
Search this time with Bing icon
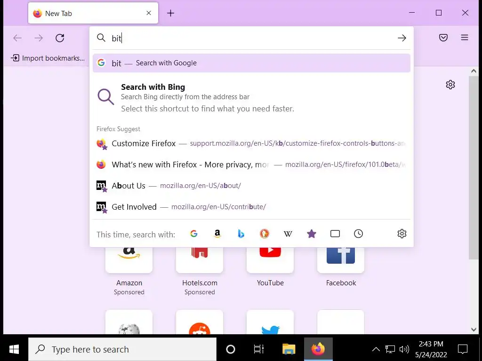click(241, 234)
